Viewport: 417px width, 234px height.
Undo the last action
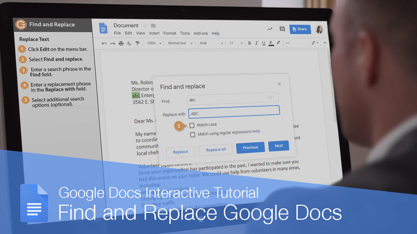coord(104,43)
